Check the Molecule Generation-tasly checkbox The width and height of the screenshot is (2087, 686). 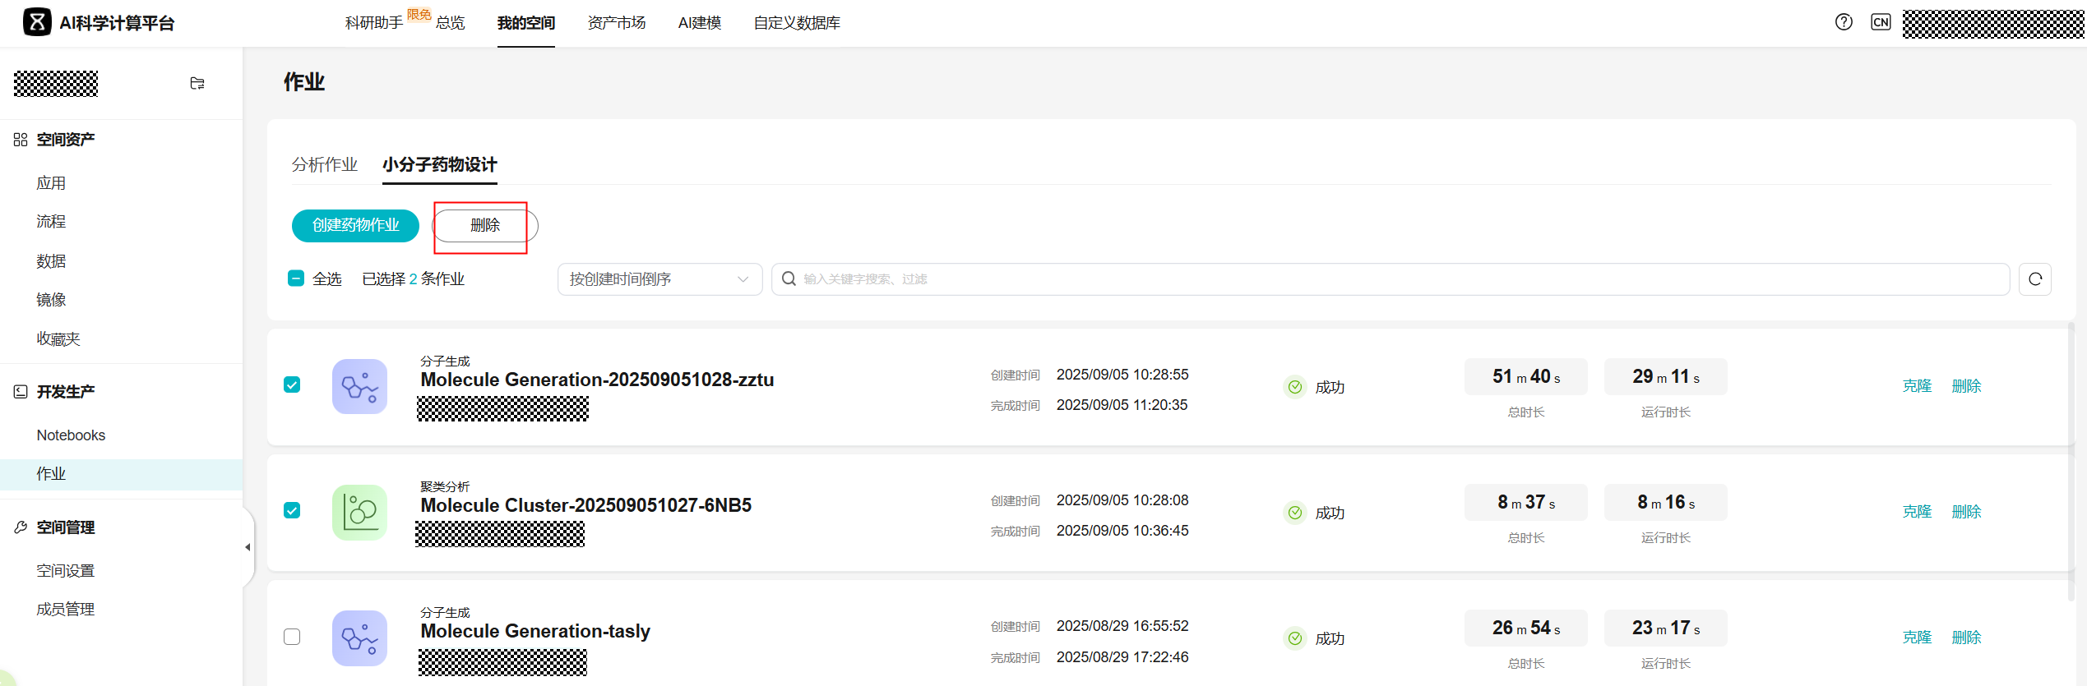[292, 637]
